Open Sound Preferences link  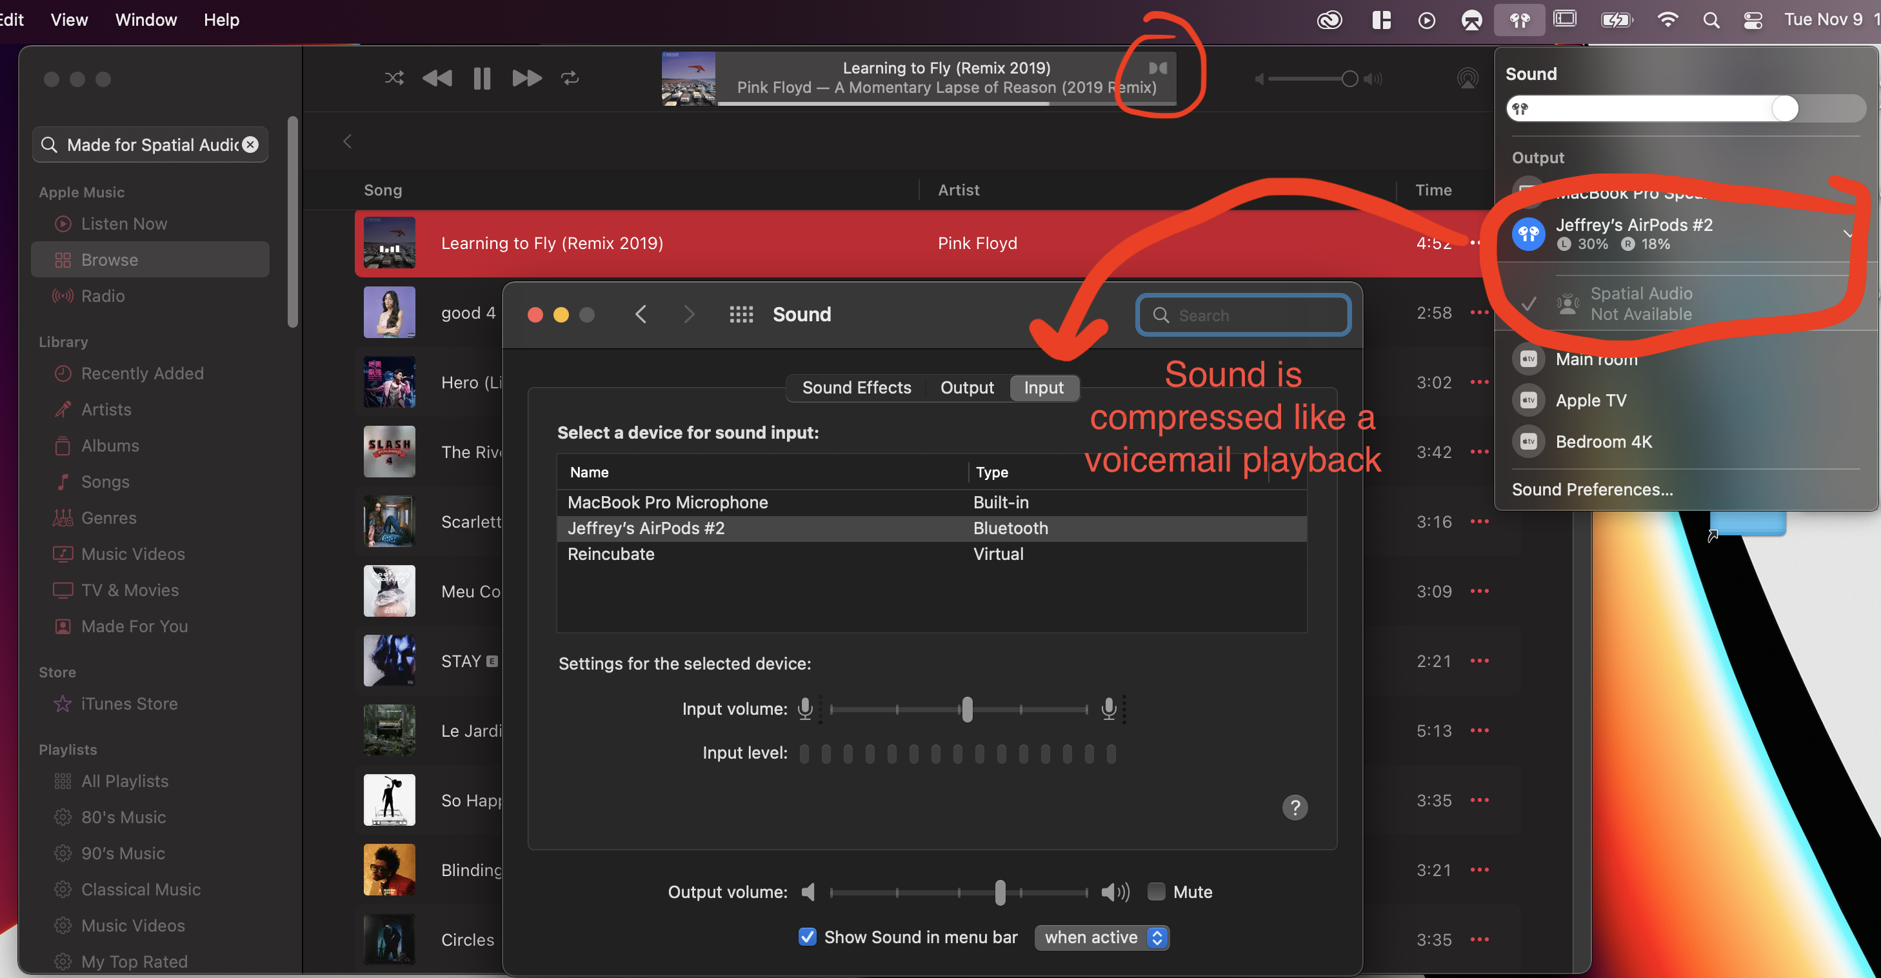[1592, 490]
